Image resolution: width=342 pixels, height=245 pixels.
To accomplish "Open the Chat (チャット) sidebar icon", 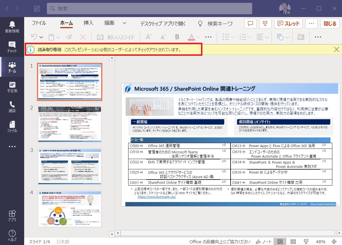I will pos(12,47).
